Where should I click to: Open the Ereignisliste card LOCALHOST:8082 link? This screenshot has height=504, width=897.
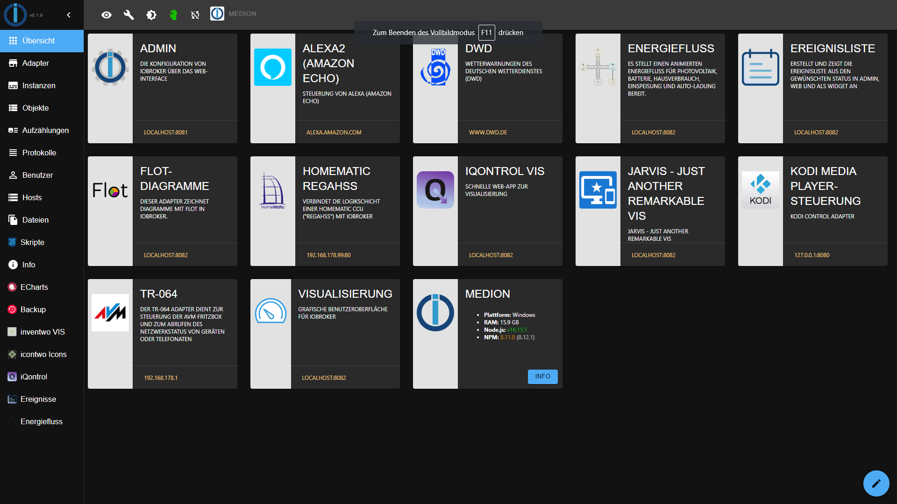816,133
